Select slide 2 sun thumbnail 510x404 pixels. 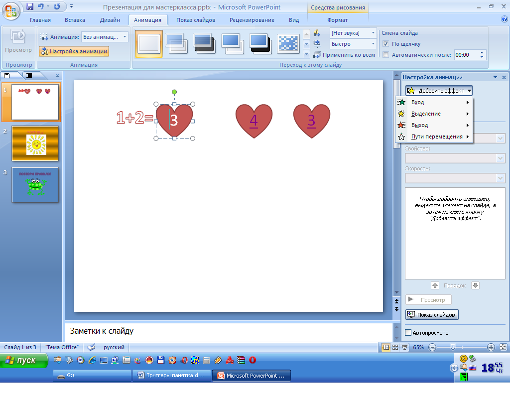35,143
